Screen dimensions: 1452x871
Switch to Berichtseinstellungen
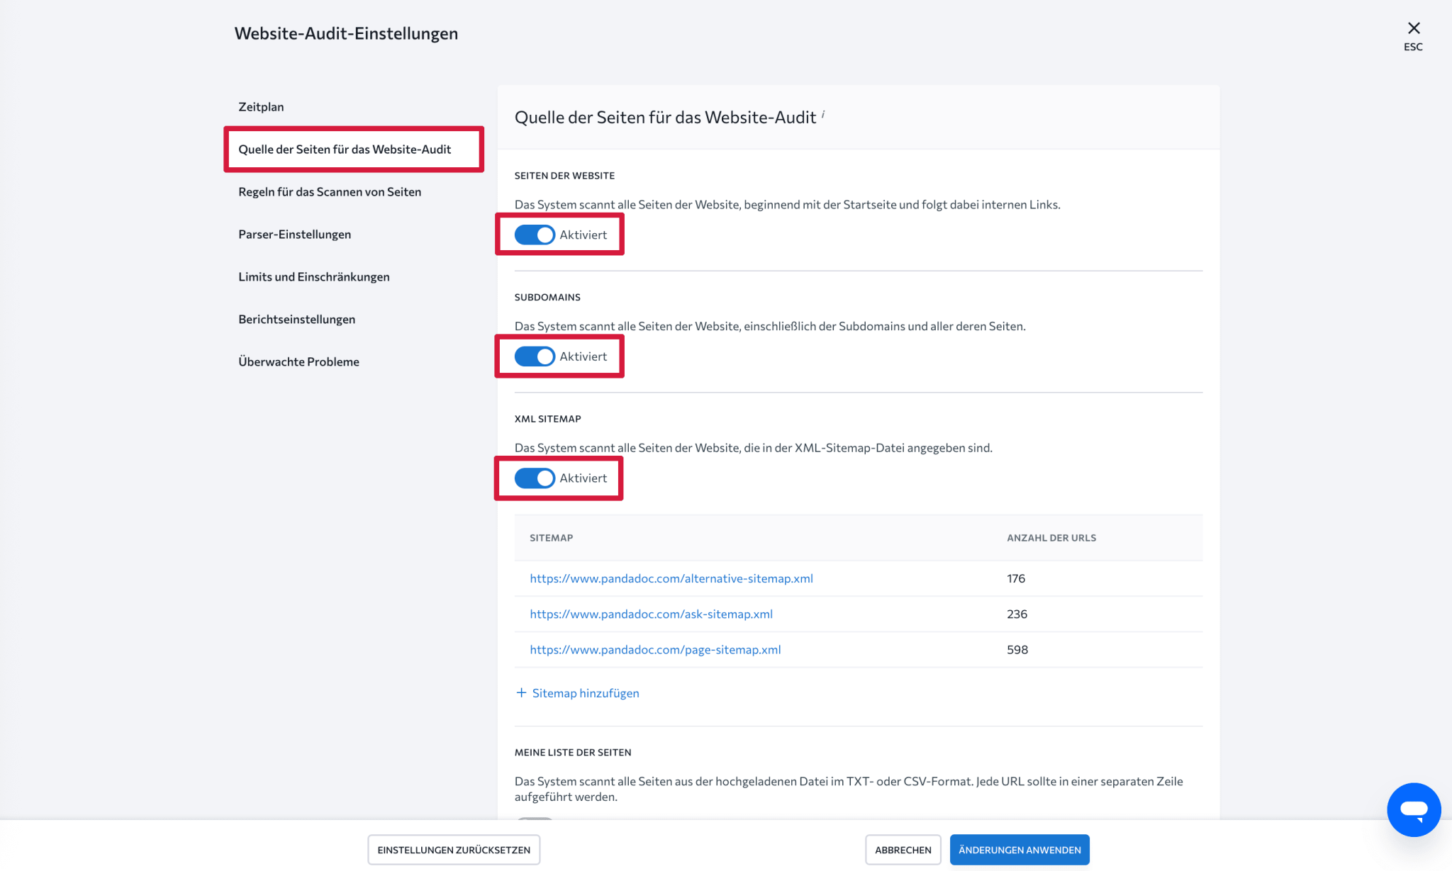click(x=296, y=319)
